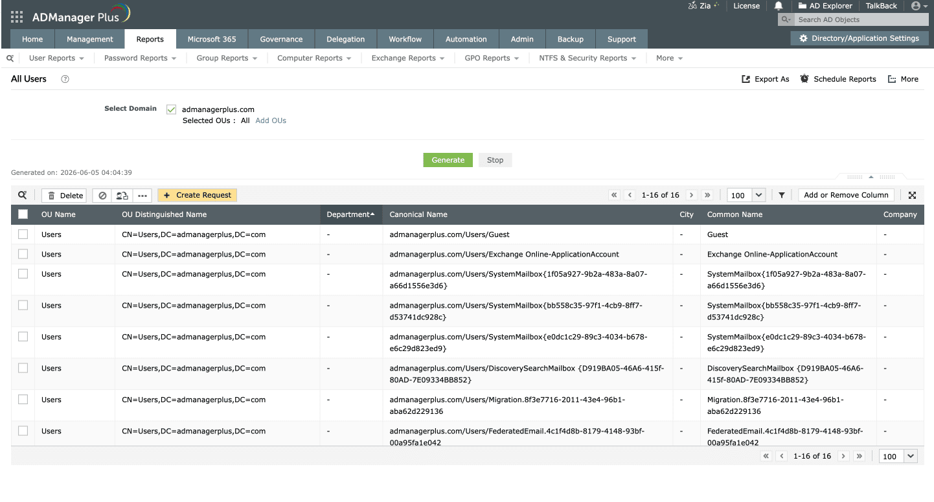This screenshot has height=502, width=934.
Task: Click in Search AD Objects field
Action: click(861, 20)
